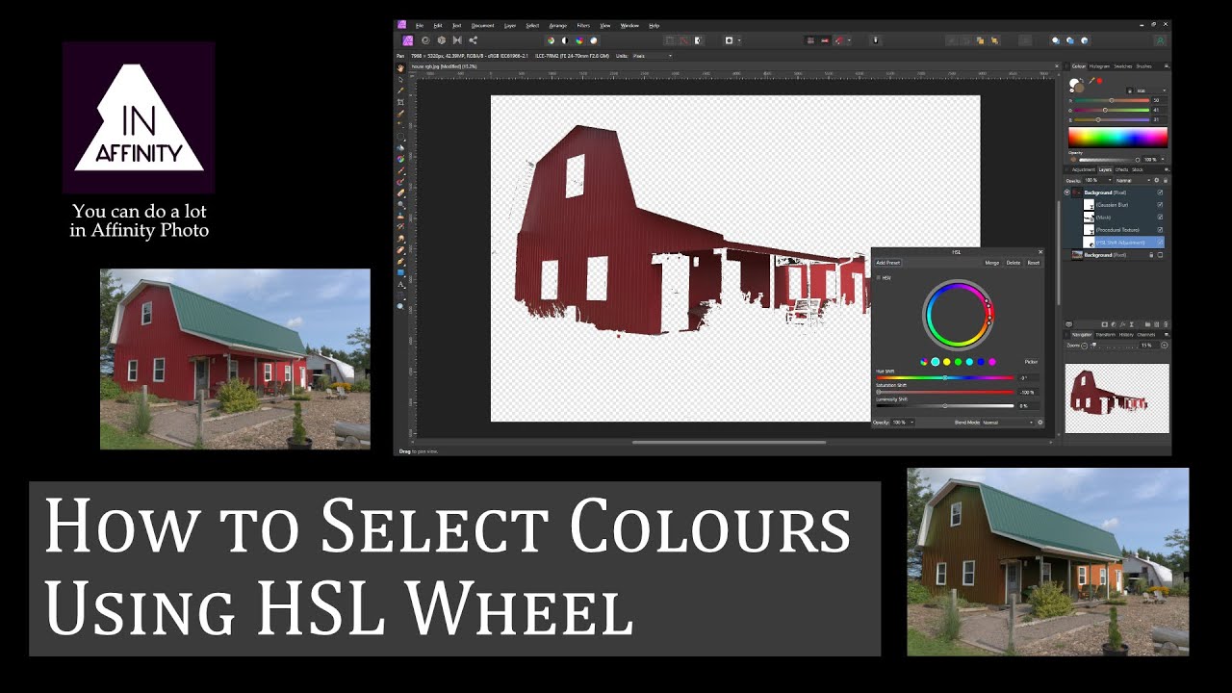Click the colour picker eyedropper in Colour panel

tap(1091, 81)
